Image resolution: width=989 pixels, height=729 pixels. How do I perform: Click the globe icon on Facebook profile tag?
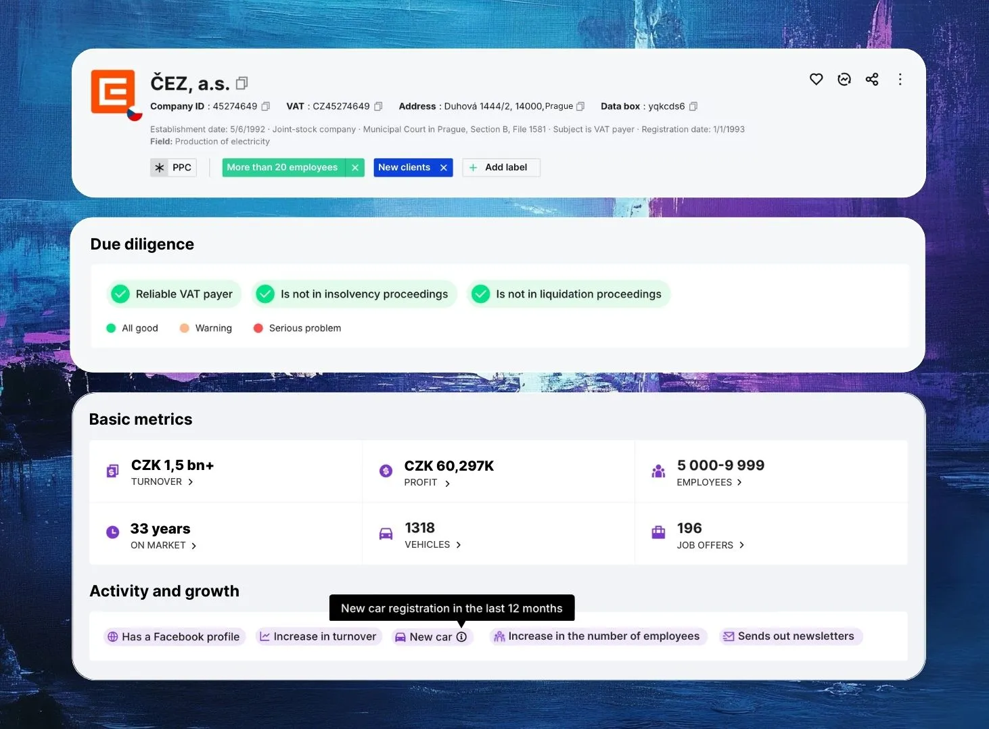pos(113,637)
